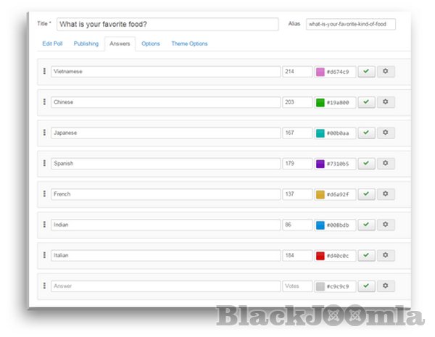Toggle the published checkmark for Spanish
This screenshot has width=435, height=337.
pos(366,164)
